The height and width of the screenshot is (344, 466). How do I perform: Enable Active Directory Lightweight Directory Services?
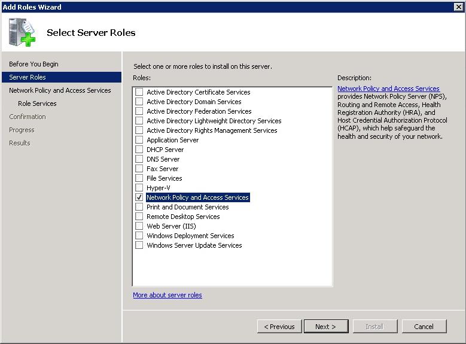pyautogui.click(x=139, y=121)
